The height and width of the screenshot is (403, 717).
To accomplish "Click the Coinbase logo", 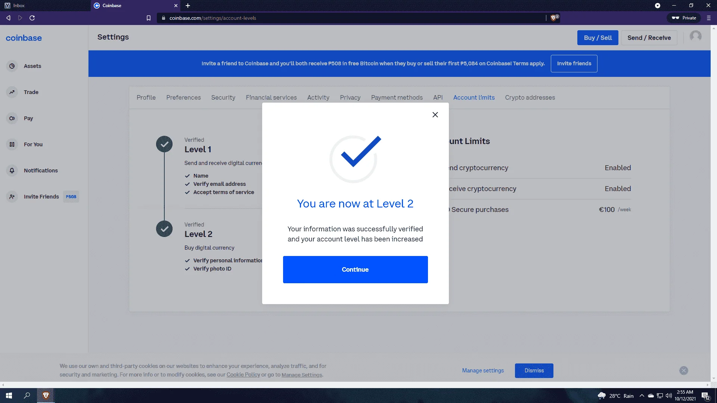I will (24, 38).
